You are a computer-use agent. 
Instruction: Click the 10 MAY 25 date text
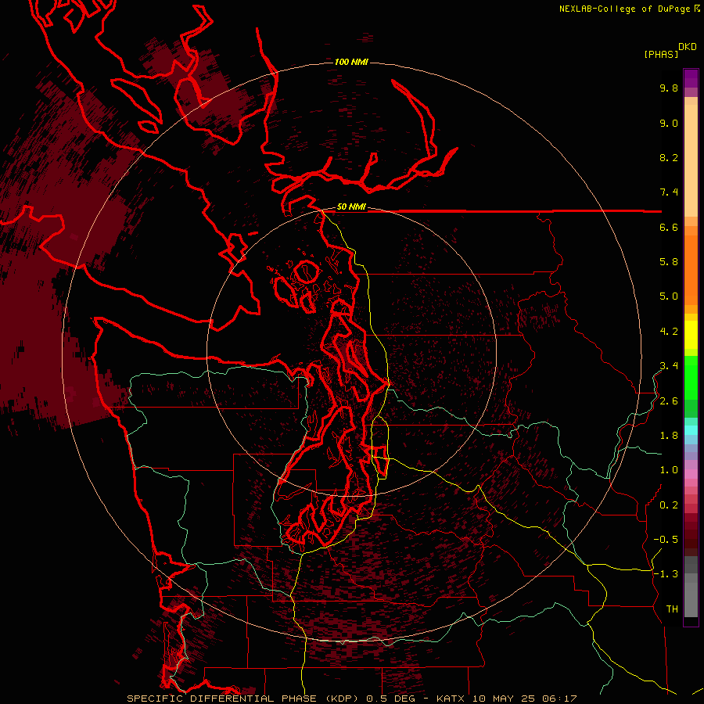(504, 699)
